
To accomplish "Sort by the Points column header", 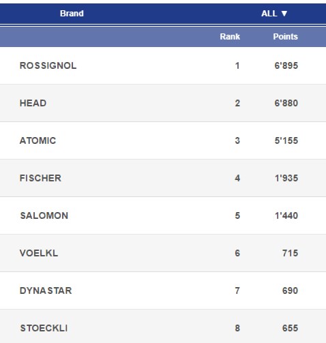I will (x=285, y=37).
